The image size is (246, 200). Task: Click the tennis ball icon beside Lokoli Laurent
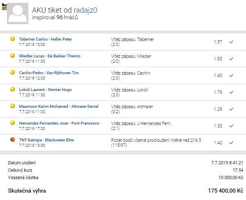[13, 89]
